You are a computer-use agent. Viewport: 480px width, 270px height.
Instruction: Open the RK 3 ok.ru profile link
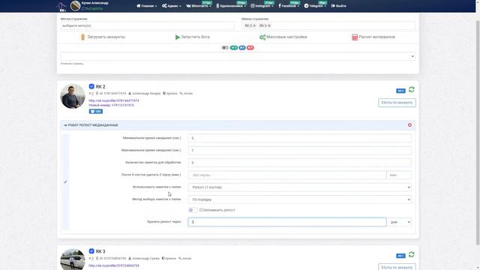pyautogui.click(x=114, y=265)
